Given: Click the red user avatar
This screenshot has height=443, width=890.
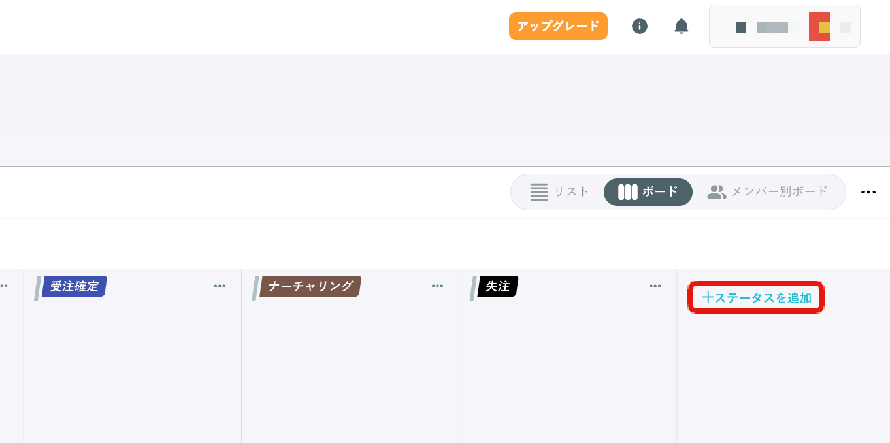Looking at the screenshot, I should (819, 26).
